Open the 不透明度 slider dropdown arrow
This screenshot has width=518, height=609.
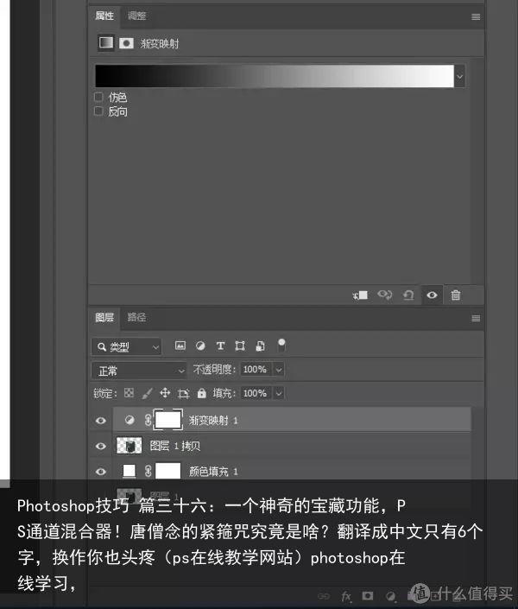point(278,370)
